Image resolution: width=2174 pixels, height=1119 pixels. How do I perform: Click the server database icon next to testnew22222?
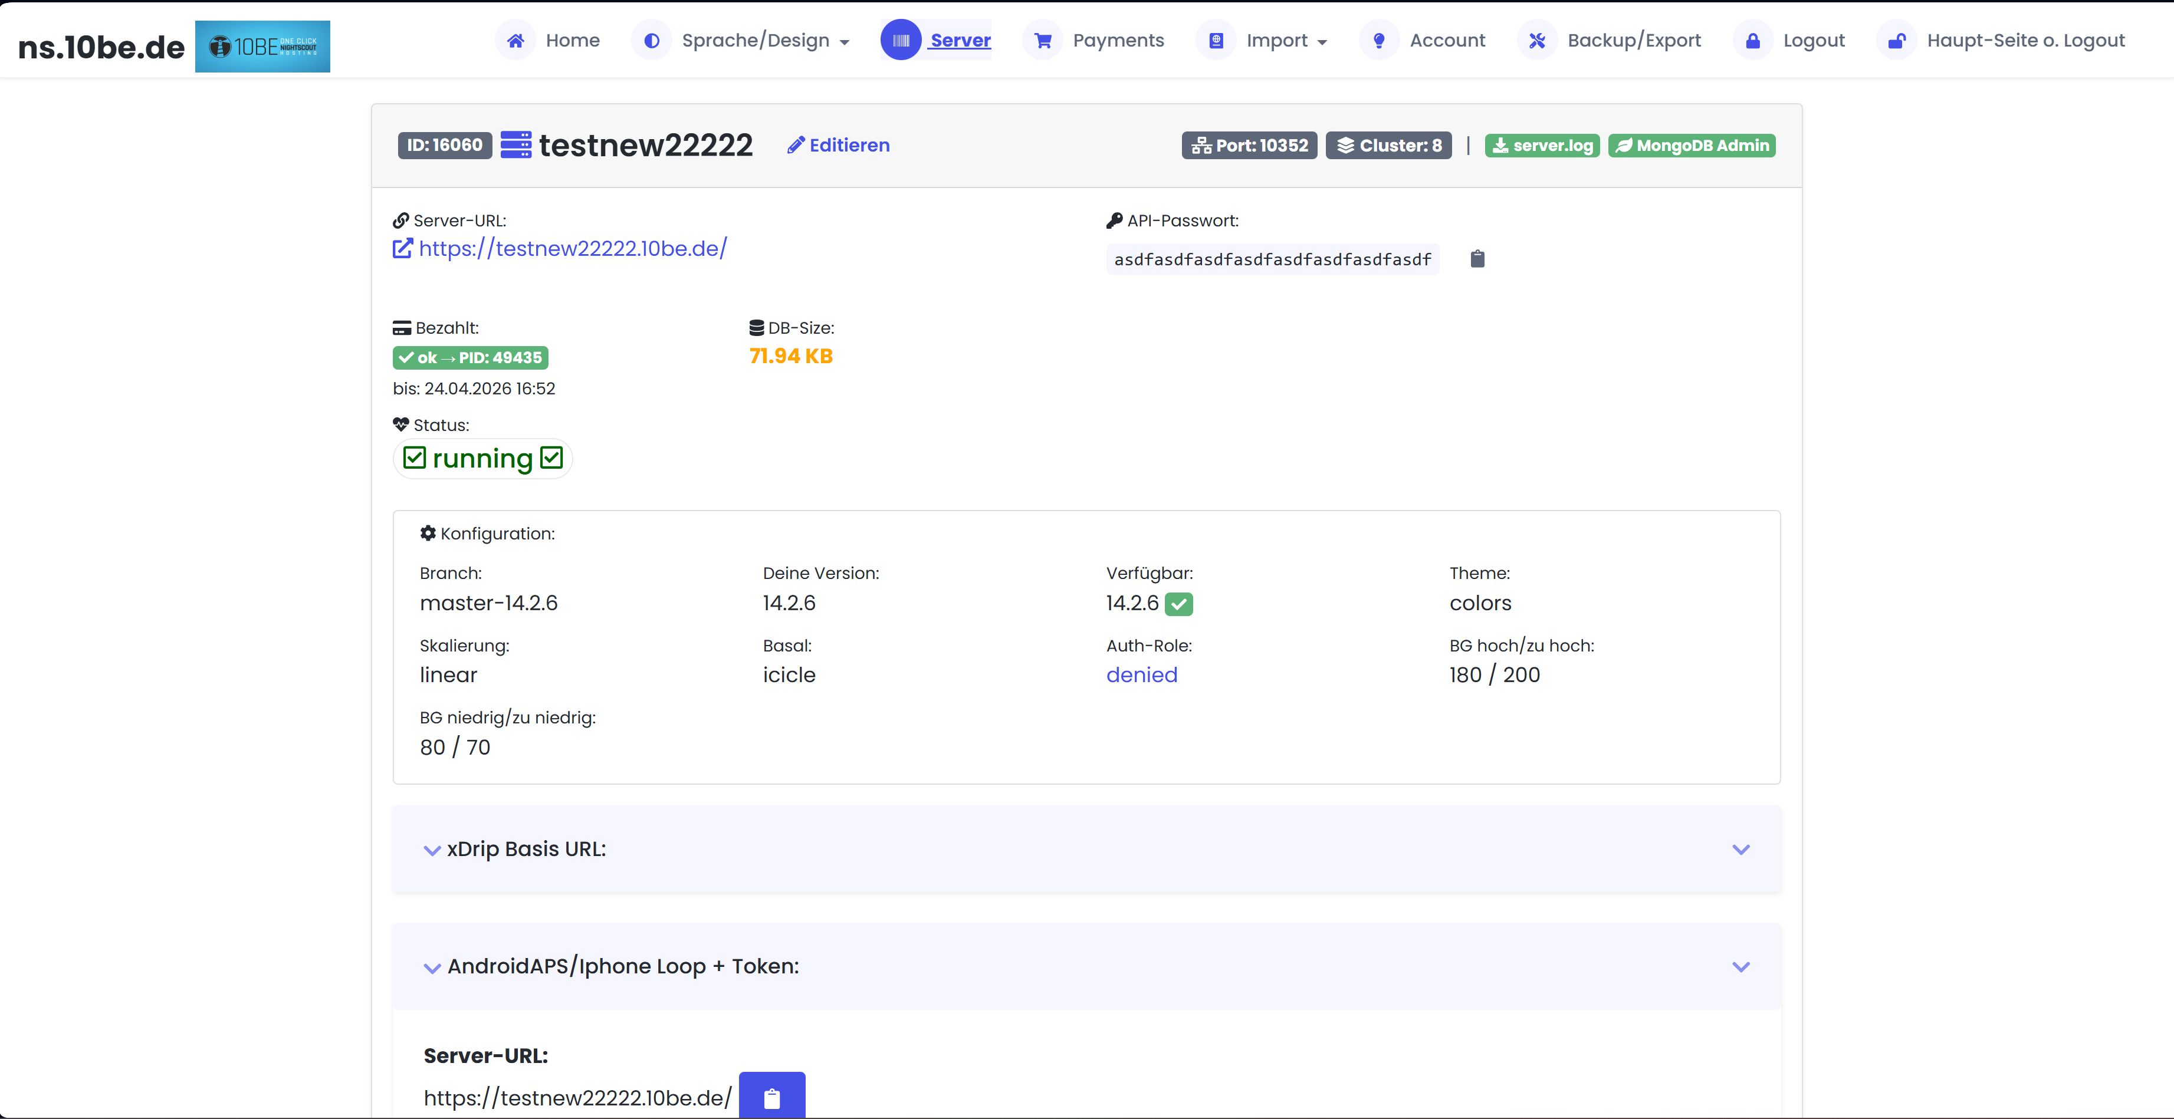click(x=517, y=144)
